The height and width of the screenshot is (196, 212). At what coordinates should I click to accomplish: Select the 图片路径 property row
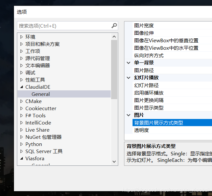point(172,70)
